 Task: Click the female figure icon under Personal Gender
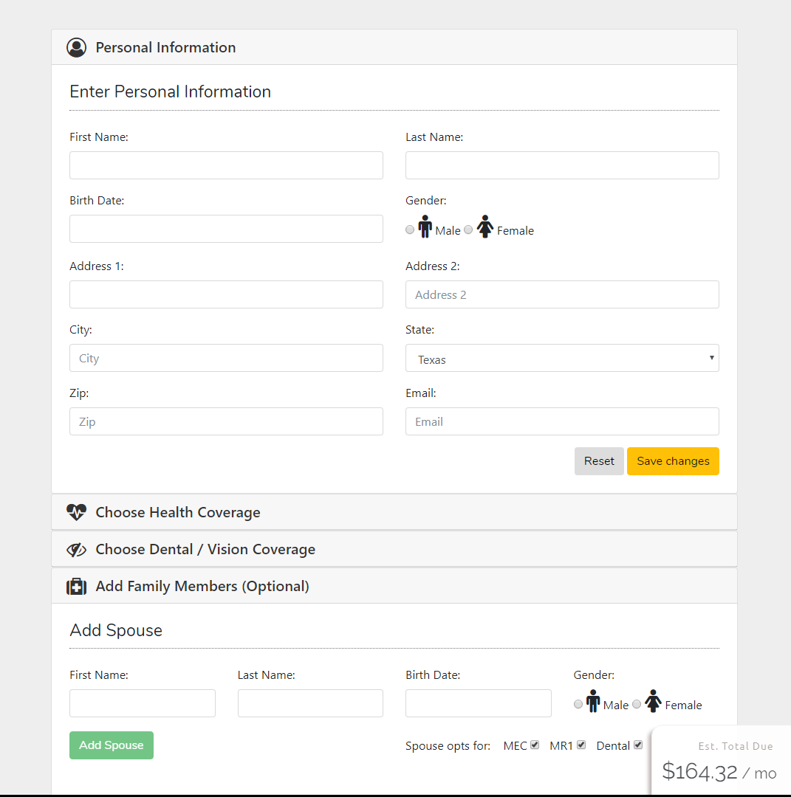pos(484,227)
